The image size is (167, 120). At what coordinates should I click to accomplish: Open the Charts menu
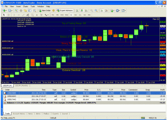(x=26, y=6)
